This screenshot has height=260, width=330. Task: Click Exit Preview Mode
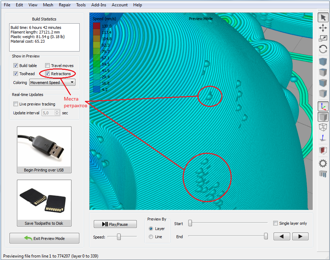[x=44, y=238]
